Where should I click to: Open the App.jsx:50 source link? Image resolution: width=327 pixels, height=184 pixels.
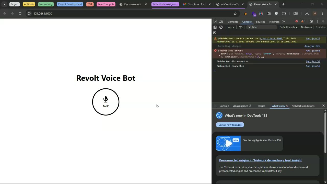point(313,66)
